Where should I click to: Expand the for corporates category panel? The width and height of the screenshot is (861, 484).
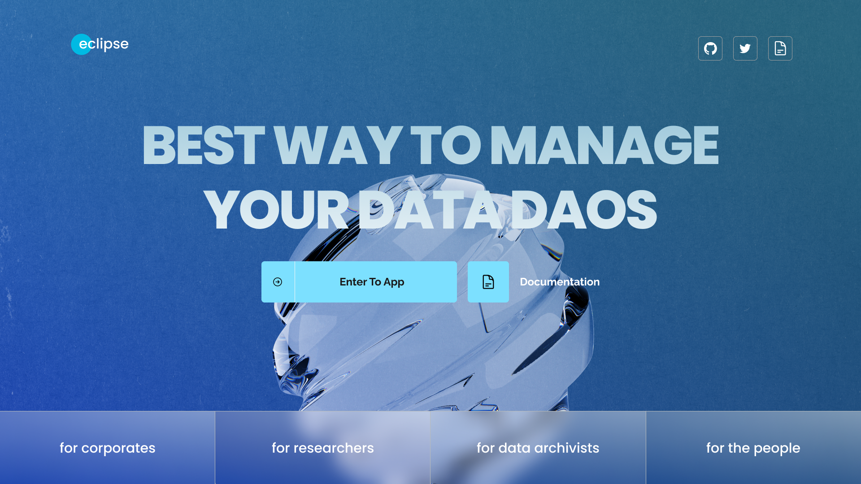(108, 448)
